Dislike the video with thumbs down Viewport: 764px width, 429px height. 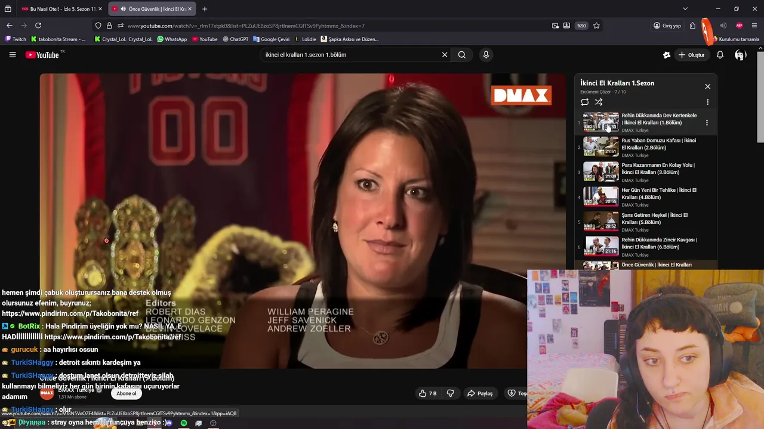(451, 393)
